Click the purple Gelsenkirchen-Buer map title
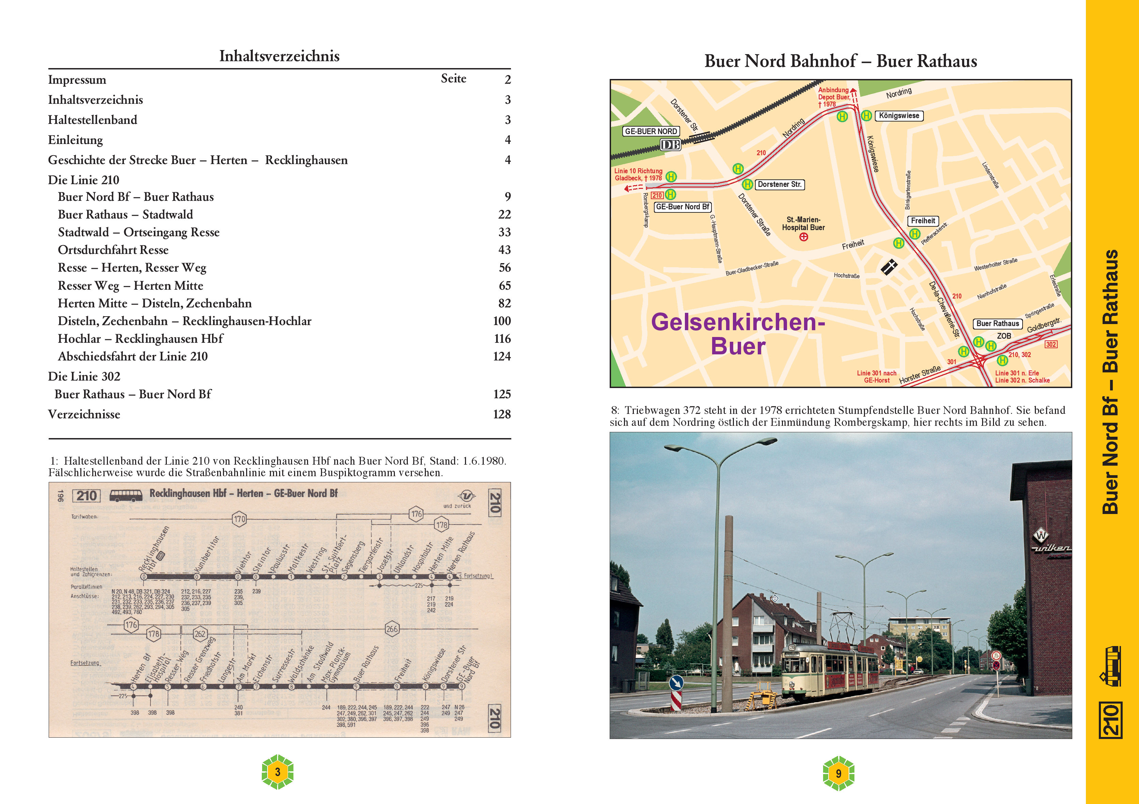 click(738, 334)
